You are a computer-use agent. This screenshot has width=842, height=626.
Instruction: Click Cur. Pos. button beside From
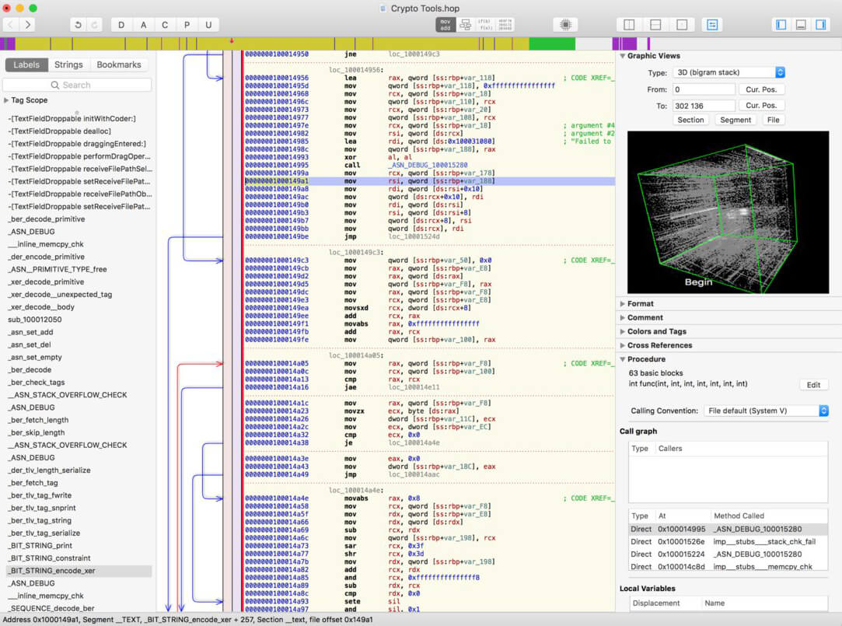[x=761, y=89]
